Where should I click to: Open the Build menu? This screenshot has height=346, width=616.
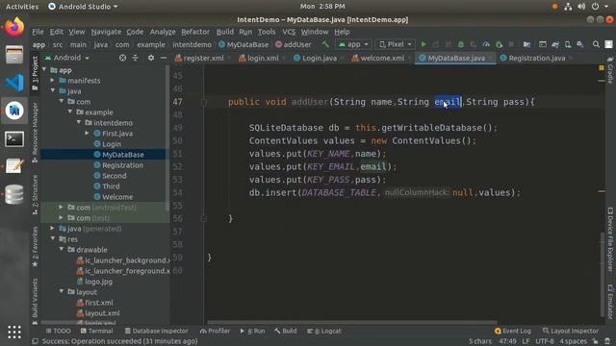click(224, 32)
